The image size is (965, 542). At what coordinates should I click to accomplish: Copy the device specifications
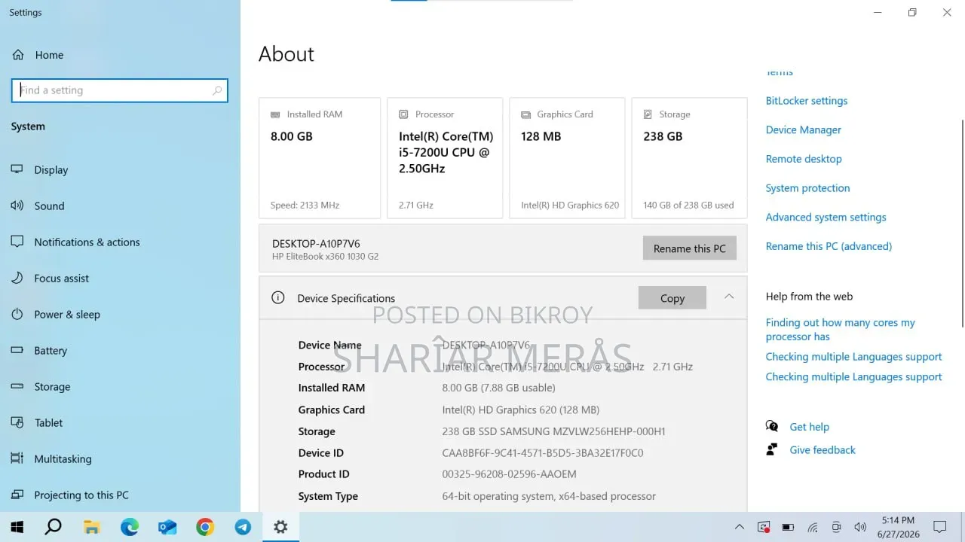[x=672, y=298]
